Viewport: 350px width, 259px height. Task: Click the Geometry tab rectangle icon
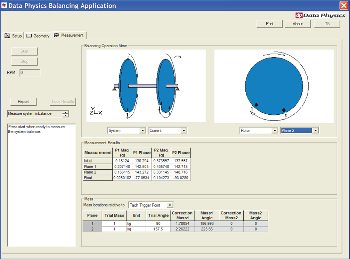point(29,36)
